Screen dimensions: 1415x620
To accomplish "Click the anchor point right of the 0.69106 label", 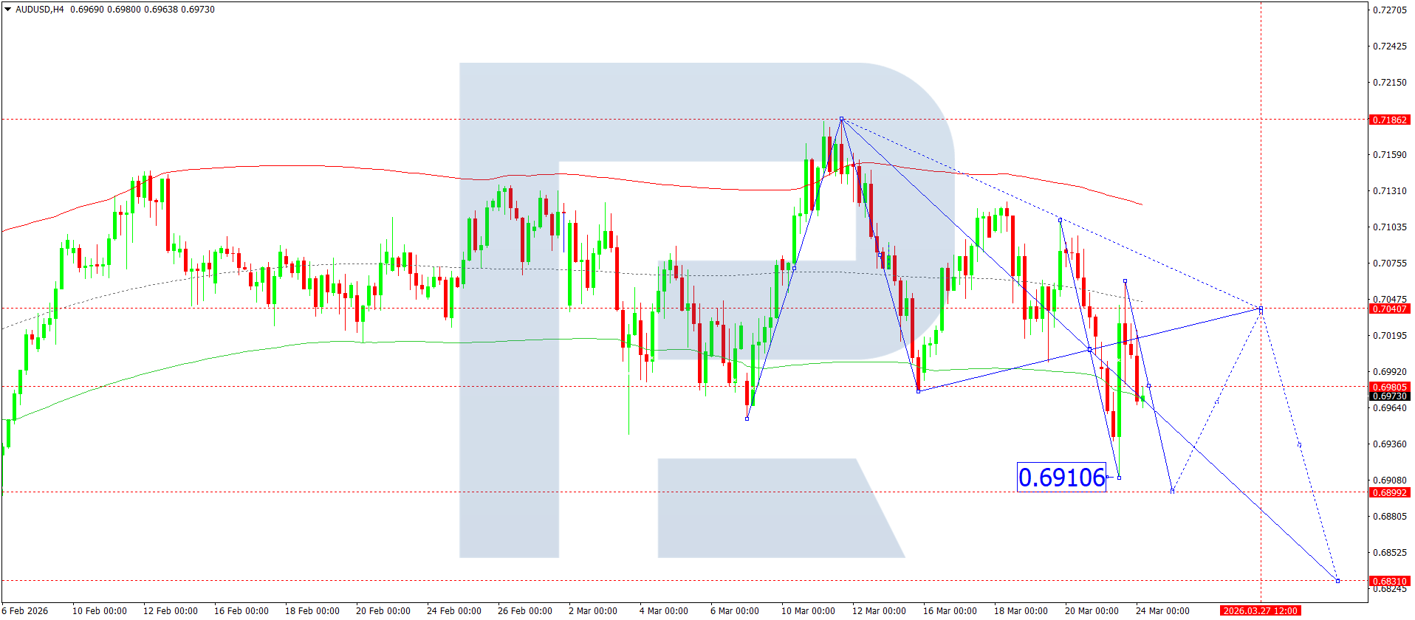I will click(1119, 478).
